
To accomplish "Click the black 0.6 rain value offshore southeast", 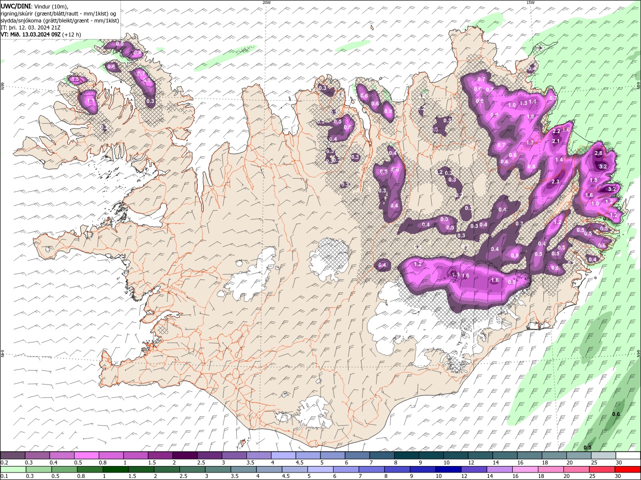I will pyautogui.click(x=616, y=414).
